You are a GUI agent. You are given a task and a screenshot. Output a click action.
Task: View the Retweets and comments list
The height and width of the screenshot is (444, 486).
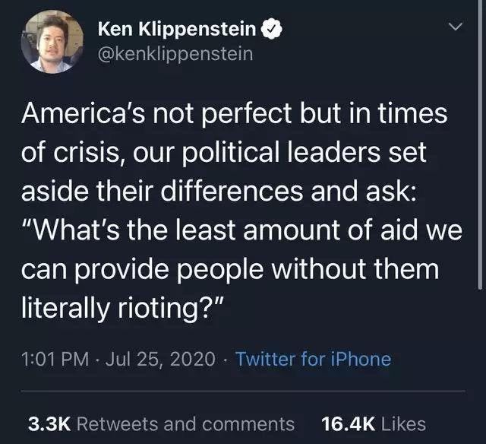click(x=186, y=423)
